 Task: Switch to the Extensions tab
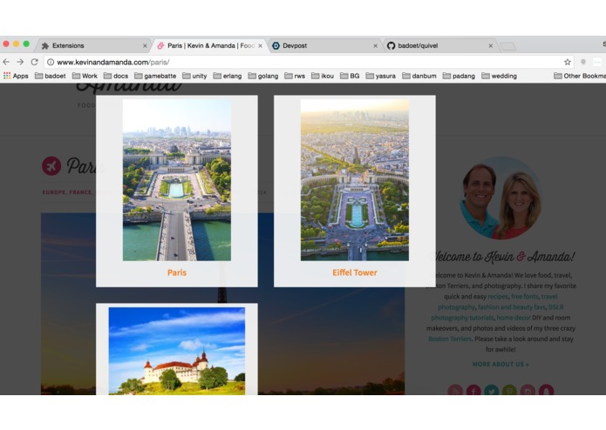92,45
